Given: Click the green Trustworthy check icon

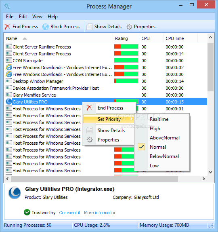Looking at the screenshot, I should [27, 212].
